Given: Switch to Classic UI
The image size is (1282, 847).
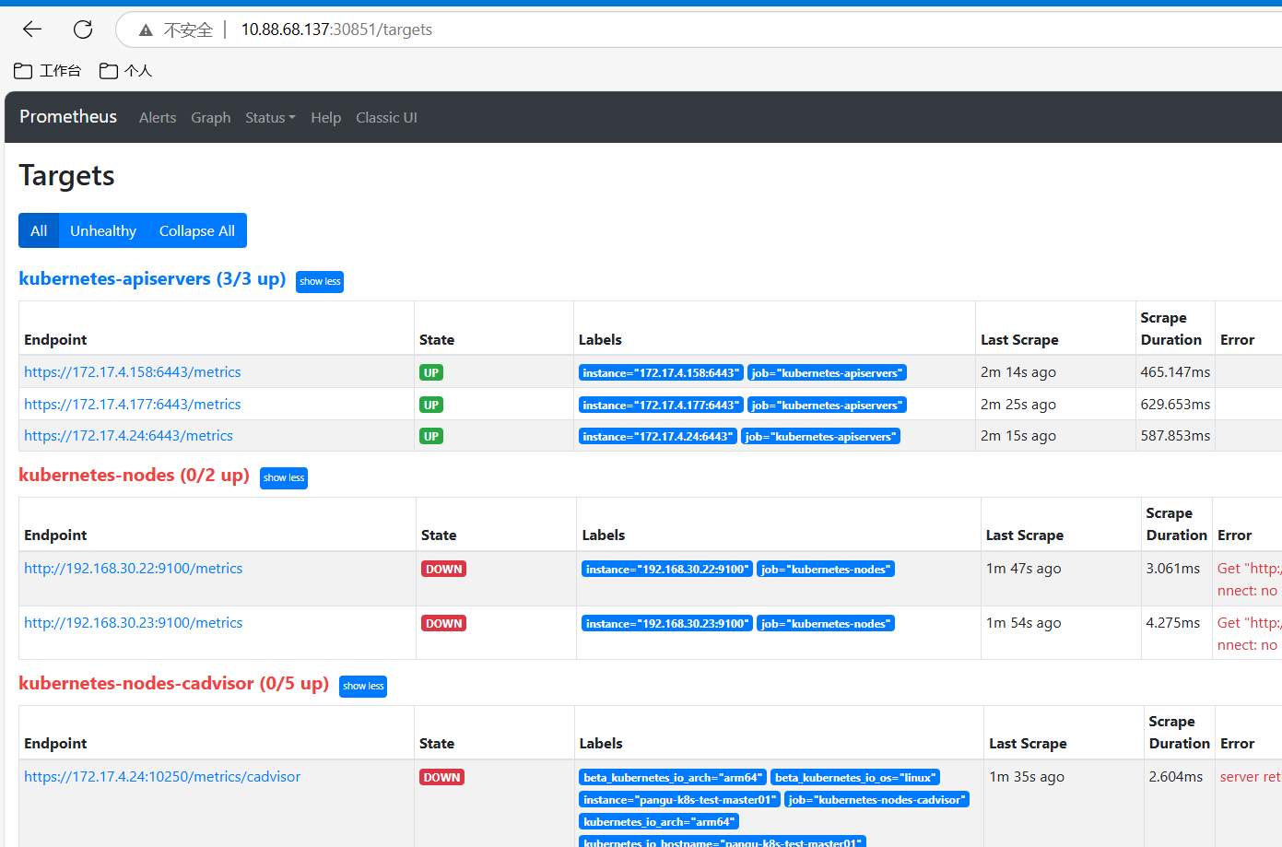Looking at the screenshot, I should (386, 118).
